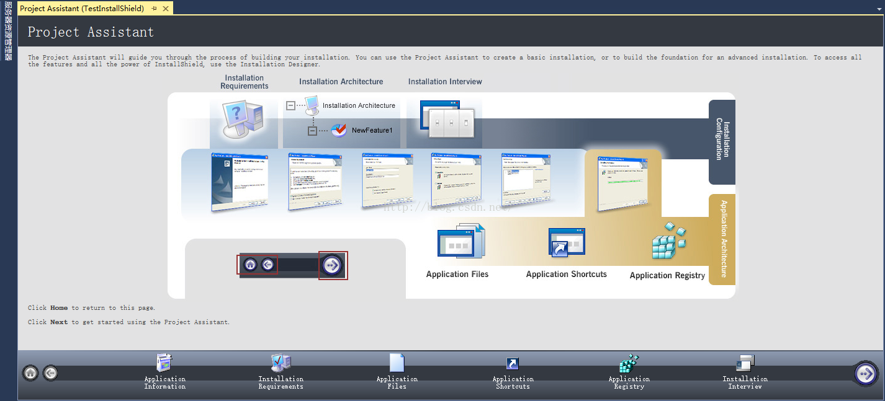
Task: Click the Application Files icon in diagram
Action: 461,242
